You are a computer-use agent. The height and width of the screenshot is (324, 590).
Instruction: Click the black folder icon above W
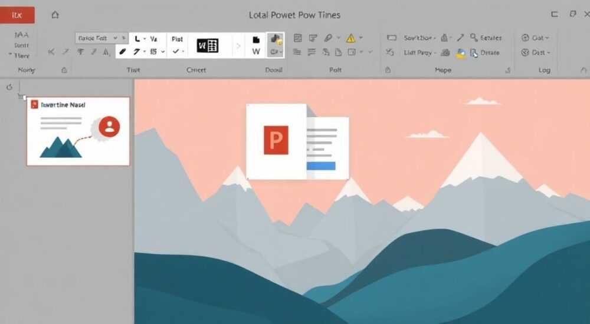click(x=256, y=39)
